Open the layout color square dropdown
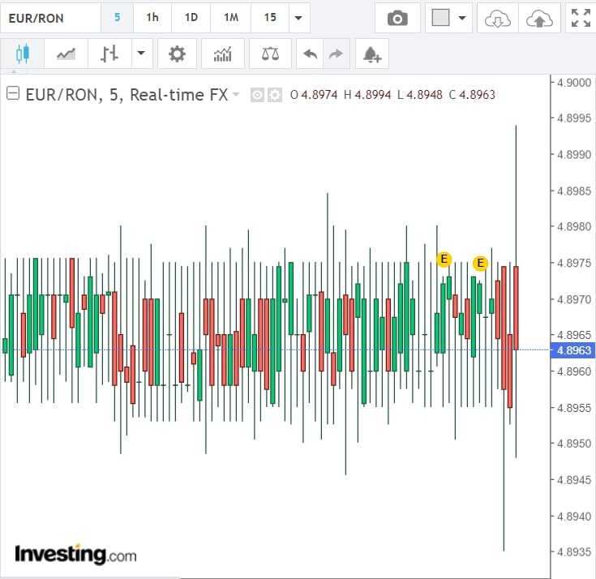596x579 pixels. pos(448,18)
